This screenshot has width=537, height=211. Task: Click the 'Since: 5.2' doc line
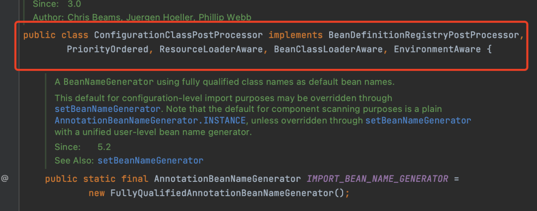83,147
